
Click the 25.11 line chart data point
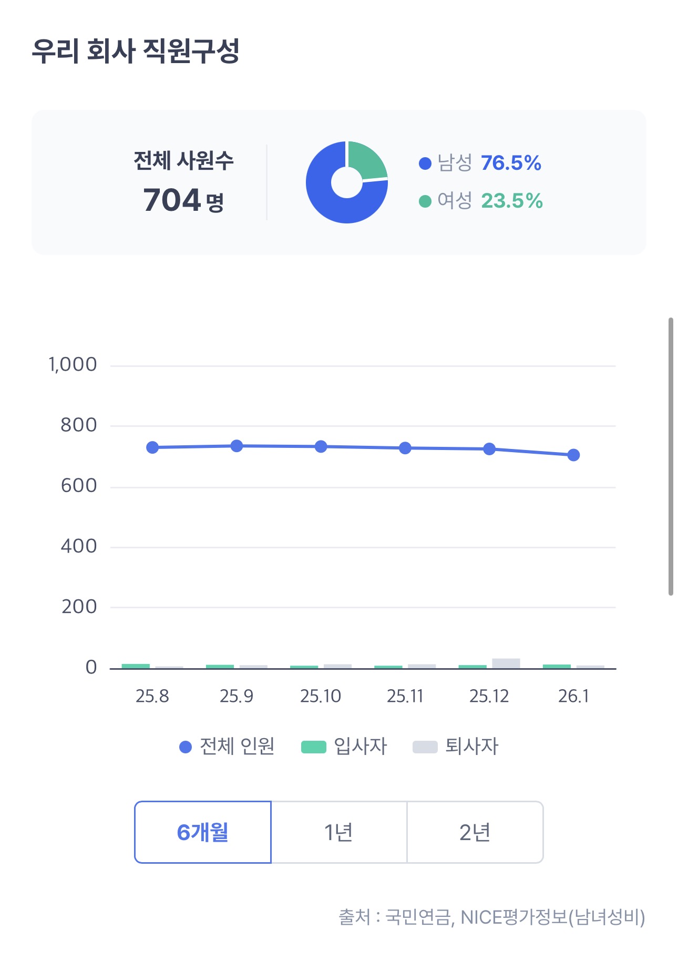coord(405,448)
